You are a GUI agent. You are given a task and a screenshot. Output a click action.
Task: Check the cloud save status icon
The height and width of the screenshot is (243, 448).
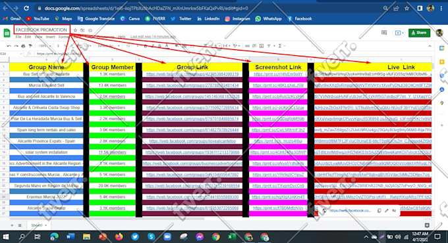[x=90, y=30]
